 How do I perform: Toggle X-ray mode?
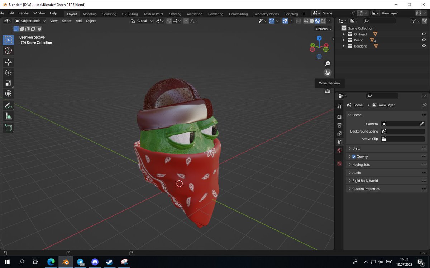299,21
